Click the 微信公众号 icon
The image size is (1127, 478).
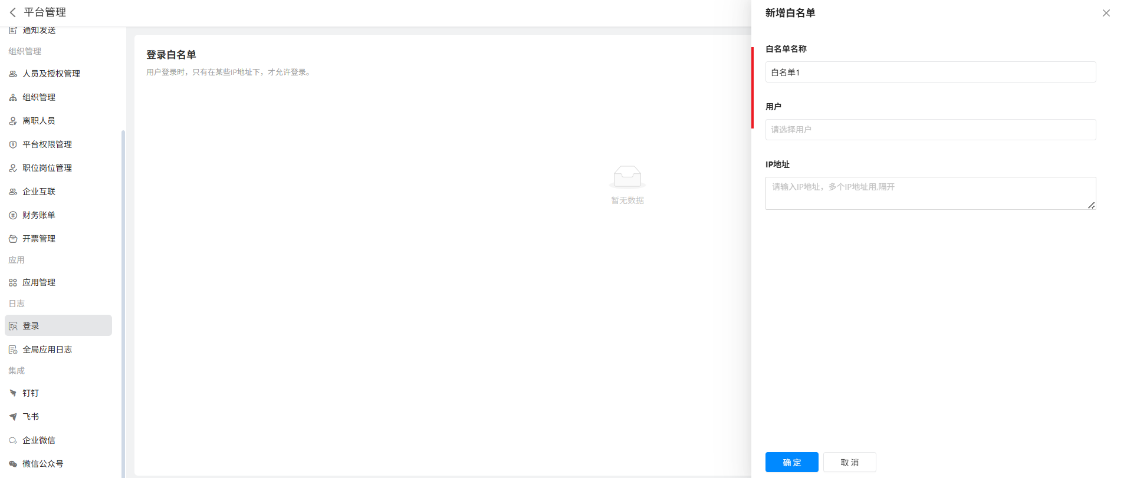pos(13,464)
